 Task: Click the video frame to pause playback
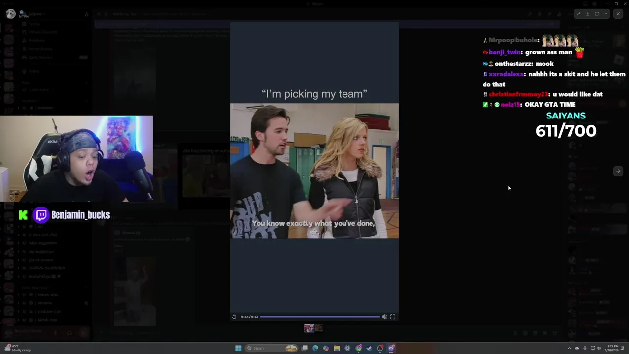pyautogui.click(x=314, y=171)
